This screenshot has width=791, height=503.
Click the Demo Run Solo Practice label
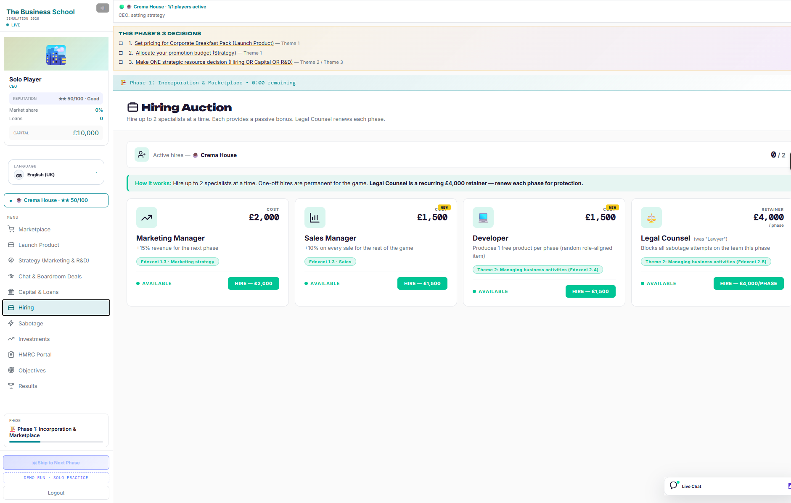(x=56, y=478)
